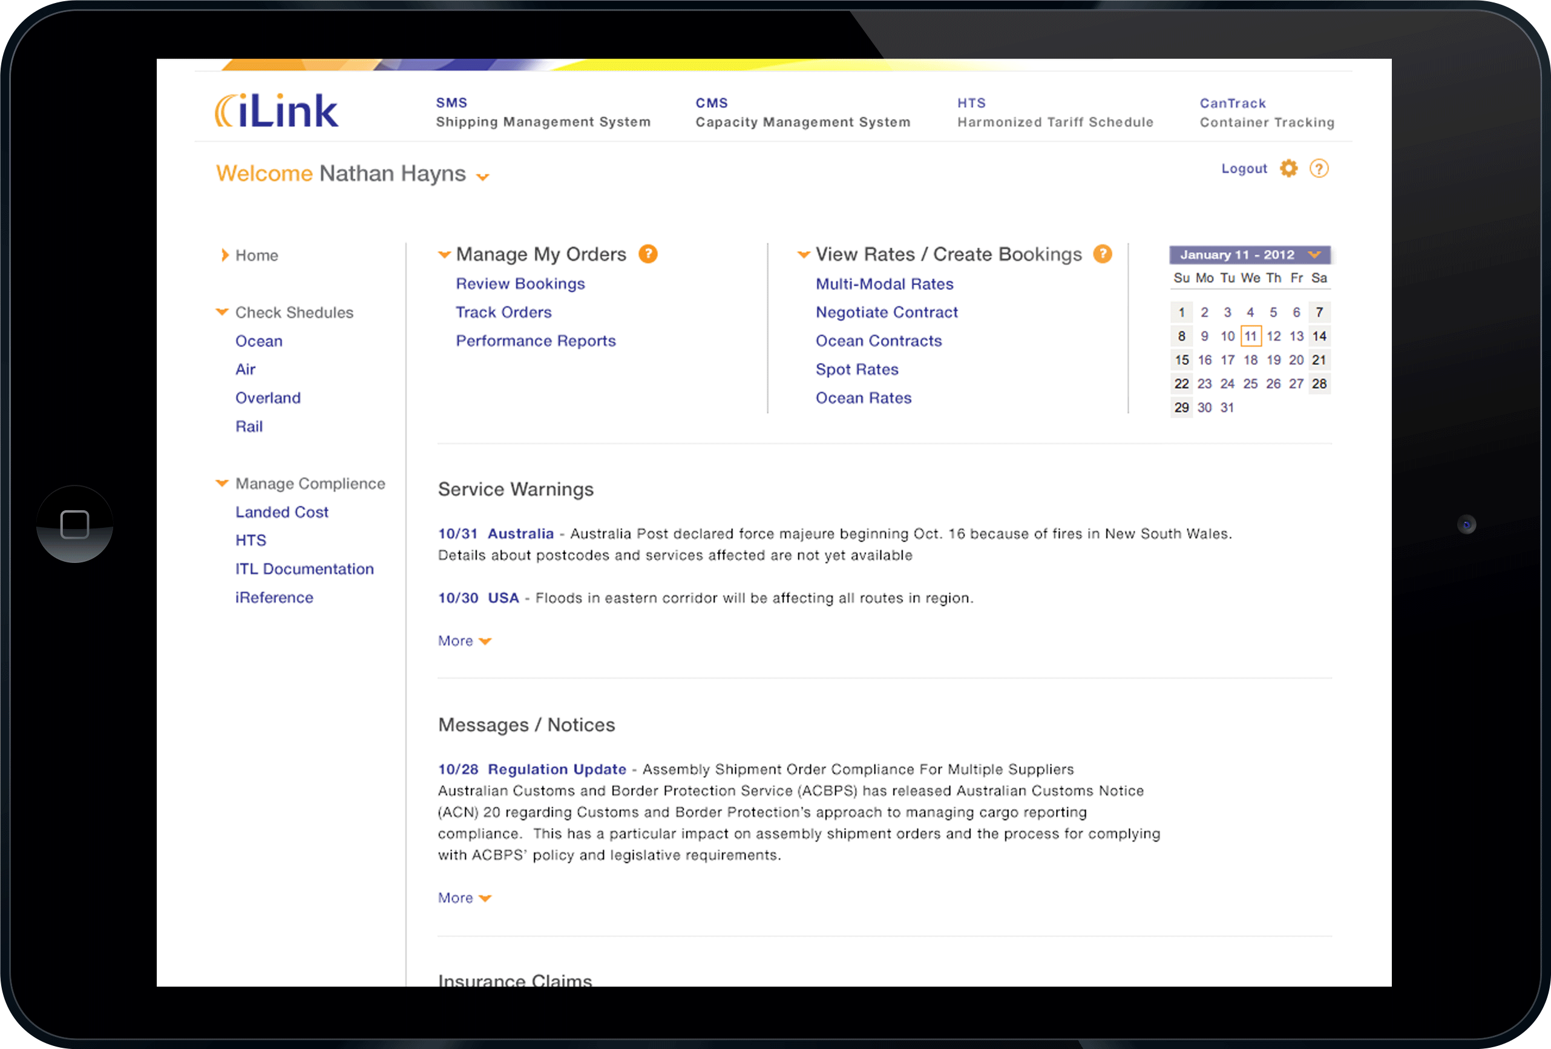Open the SMS Shipping Management System tab
1551x1049 pixels.
pyautogui.click(x=543, y=112)
